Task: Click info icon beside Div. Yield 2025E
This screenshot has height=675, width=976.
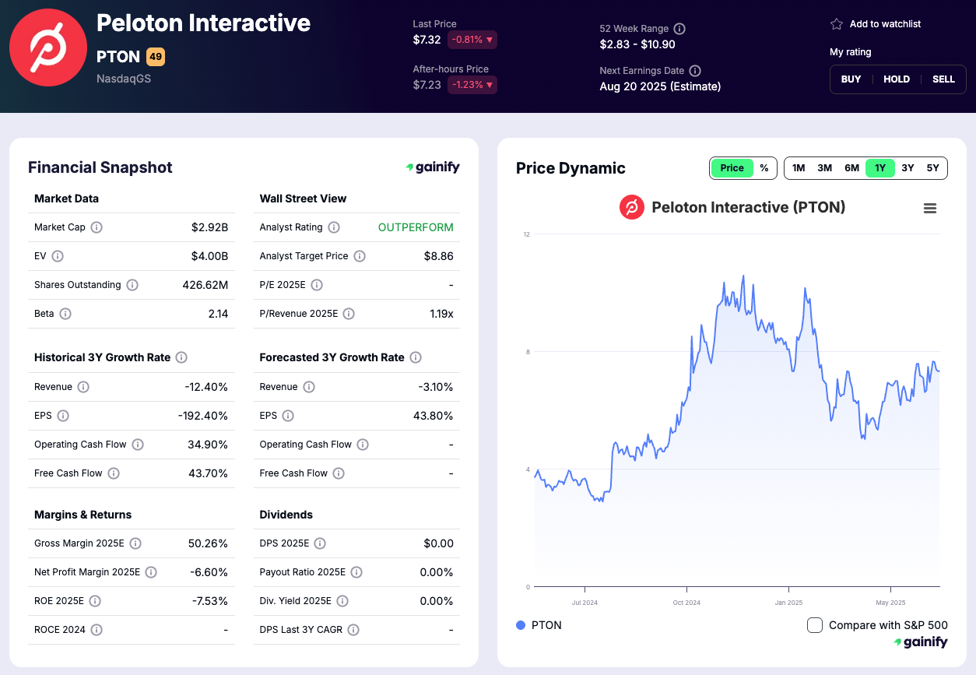Action: pos(342,601)
